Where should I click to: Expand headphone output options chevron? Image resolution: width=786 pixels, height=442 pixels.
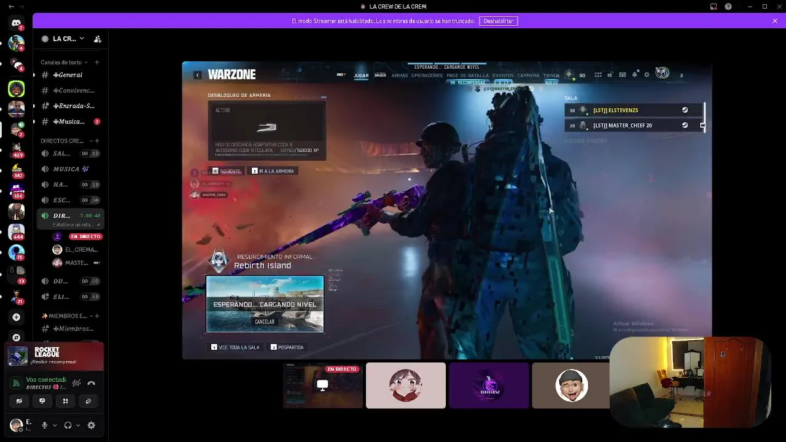pyautogui.click(x=78, y=425)
